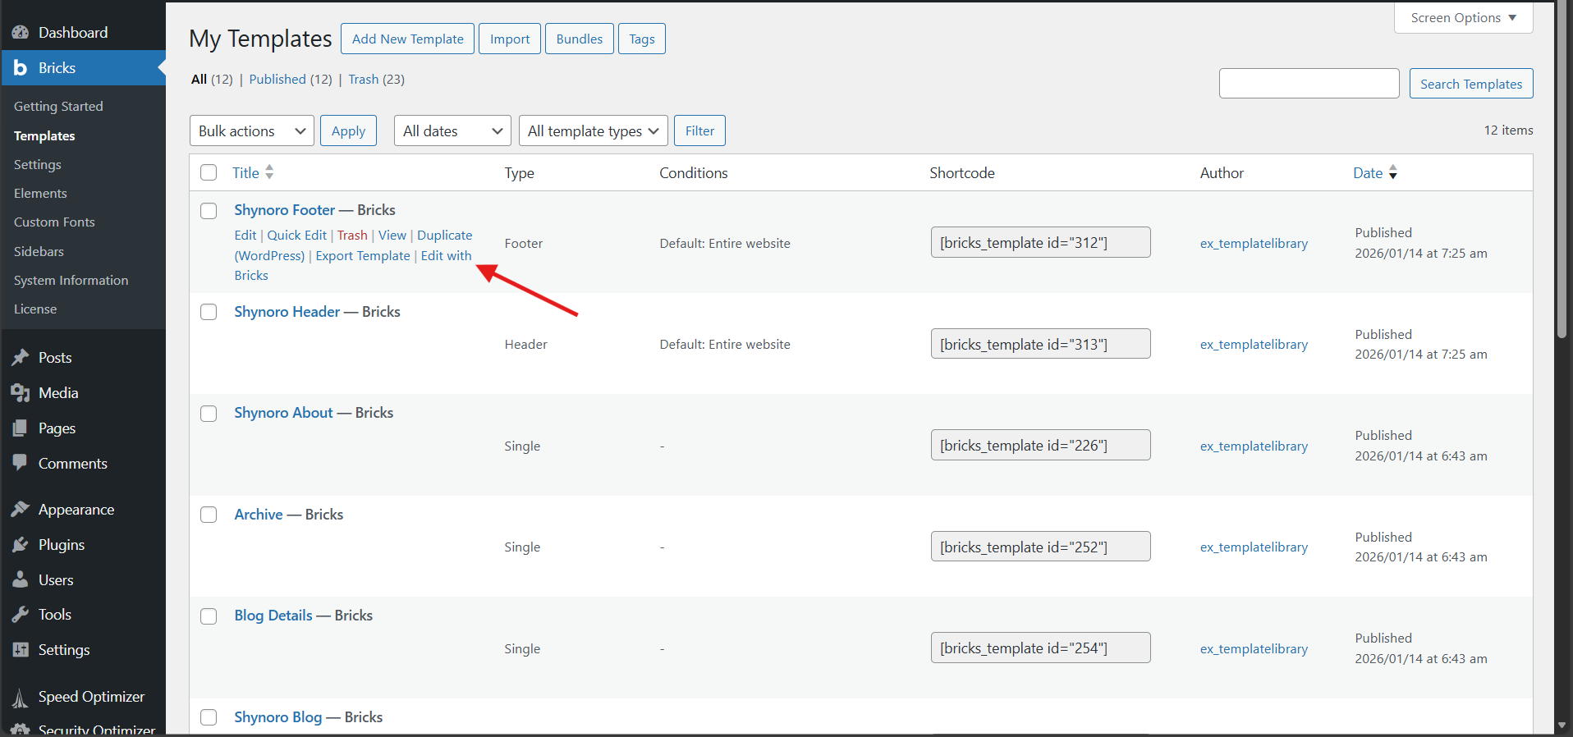Click the Users person icon
Screen dimensions: 1573x737
point(21,580)
